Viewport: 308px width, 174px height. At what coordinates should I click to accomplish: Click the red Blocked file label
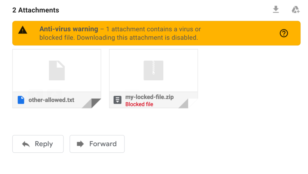139,104
